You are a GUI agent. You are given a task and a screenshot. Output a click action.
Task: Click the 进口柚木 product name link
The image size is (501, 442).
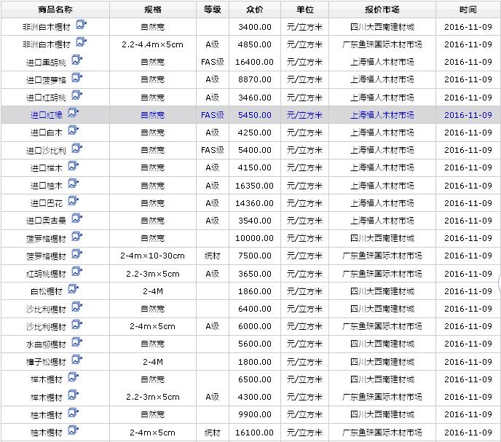pos(47,186)
